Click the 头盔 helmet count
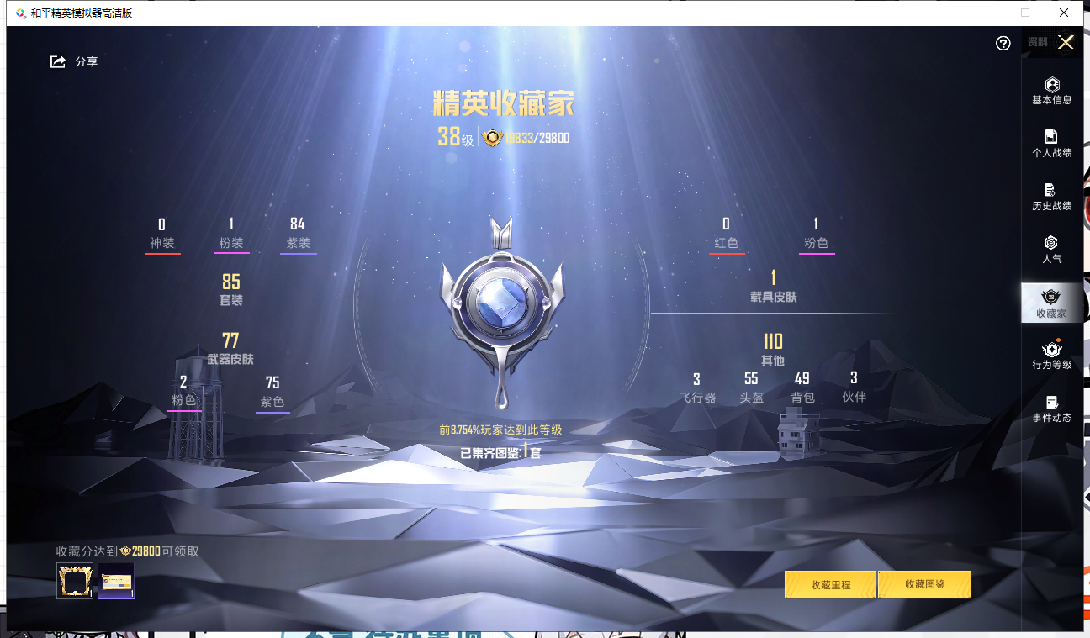 [751, 388]
